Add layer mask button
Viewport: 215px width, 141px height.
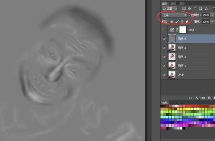(x=203, y=98)
